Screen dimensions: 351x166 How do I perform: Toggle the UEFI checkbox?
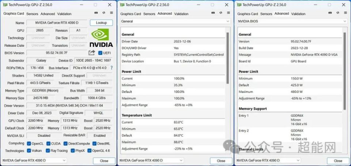tap(100, 53)
